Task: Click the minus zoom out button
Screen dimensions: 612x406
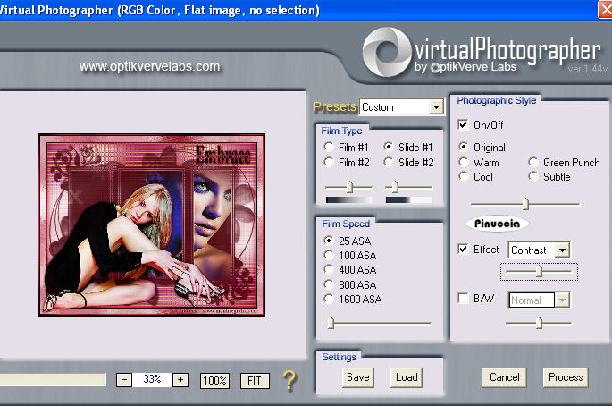Action: click(124, 380)
